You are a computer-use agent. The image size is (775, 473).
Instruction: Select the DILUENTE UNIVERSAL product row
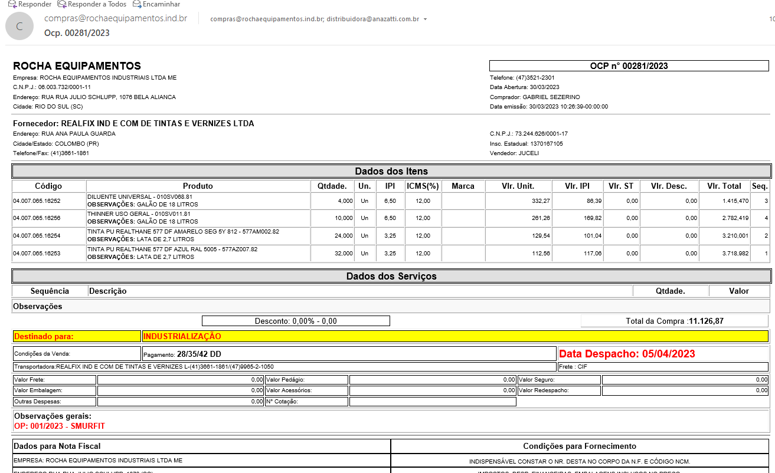[x=198, y=201]
